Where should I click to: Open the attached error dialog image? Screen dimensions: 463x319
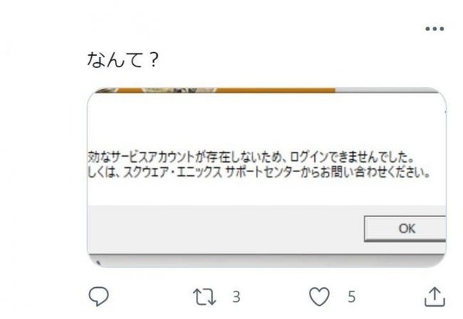click(x=267, y=177)
